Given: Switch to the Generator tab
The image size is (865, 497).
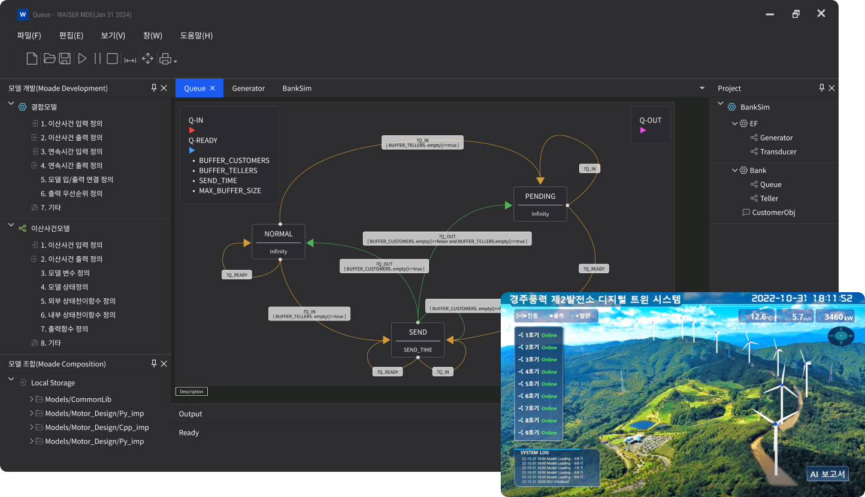Looking at the screenshot, I should (x=248, y=88).
